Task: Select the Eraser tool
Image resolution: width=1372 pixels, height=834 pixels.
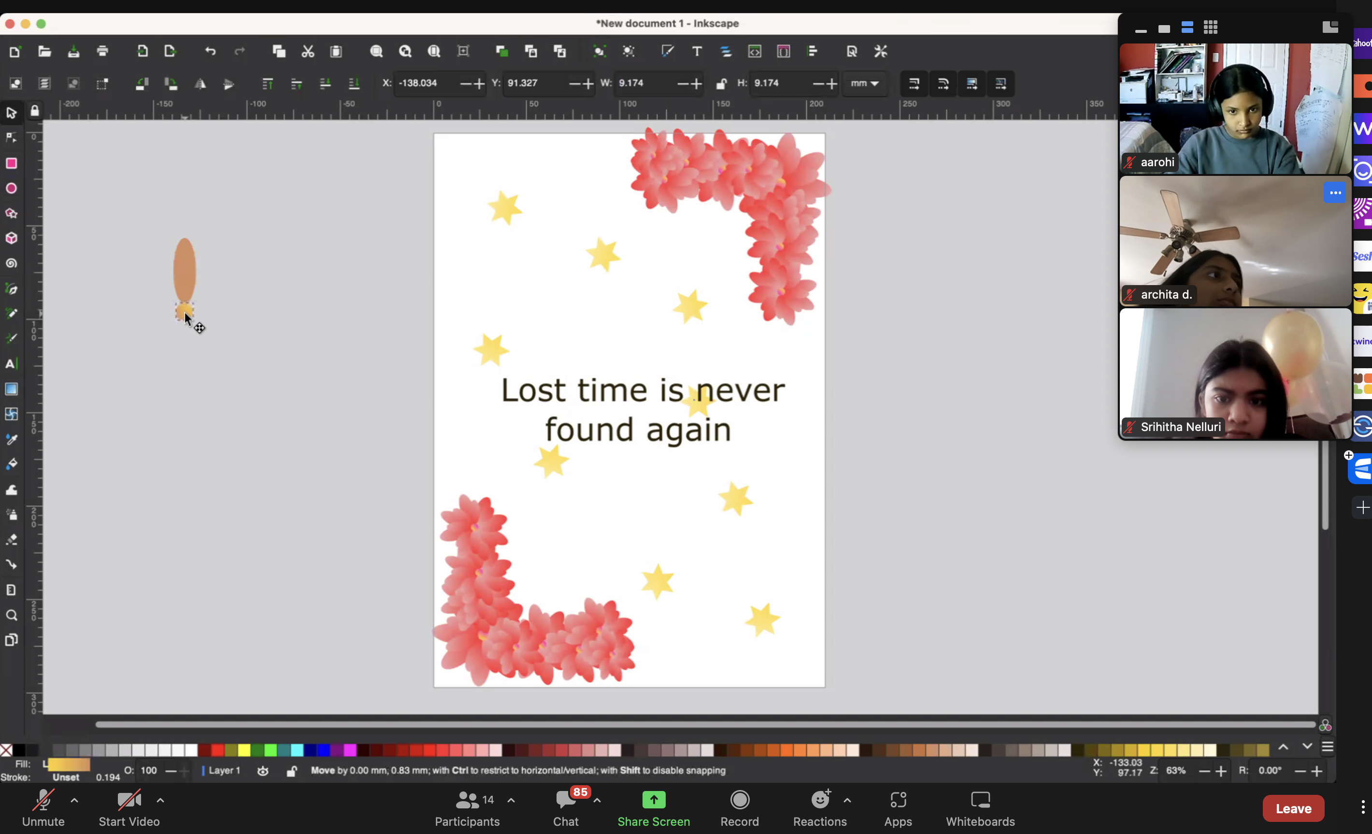Action: point(11,539)
